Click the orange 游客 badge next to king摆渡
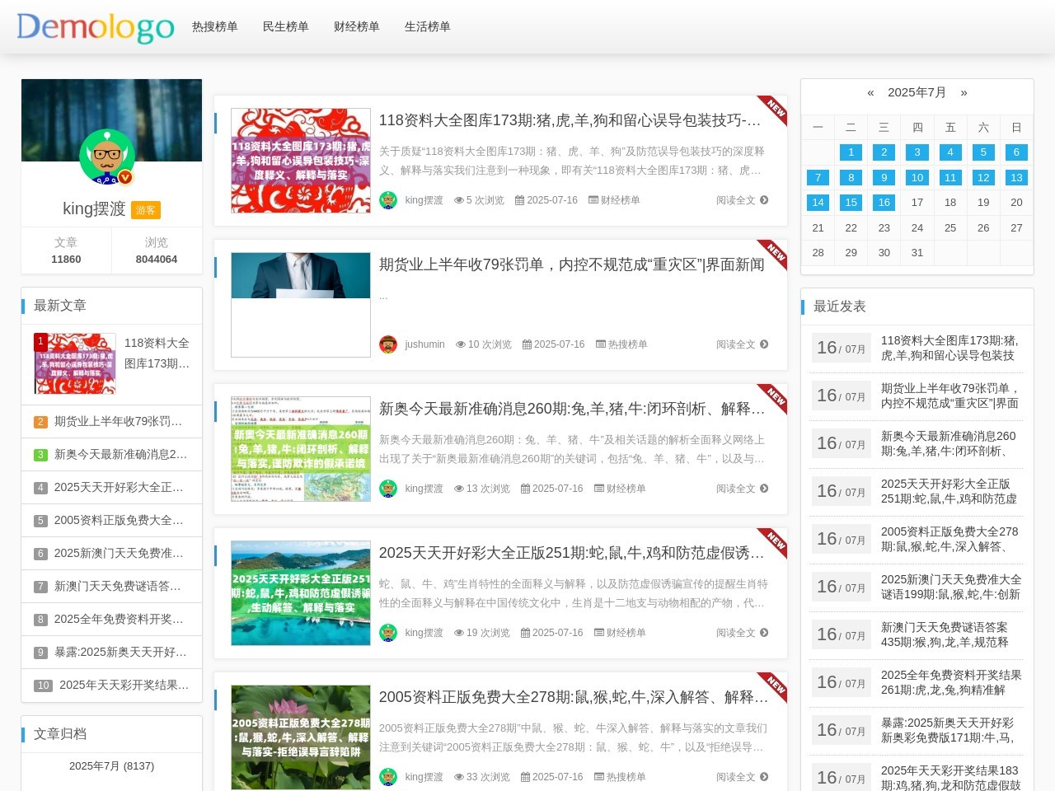 [x=146, y=210]
